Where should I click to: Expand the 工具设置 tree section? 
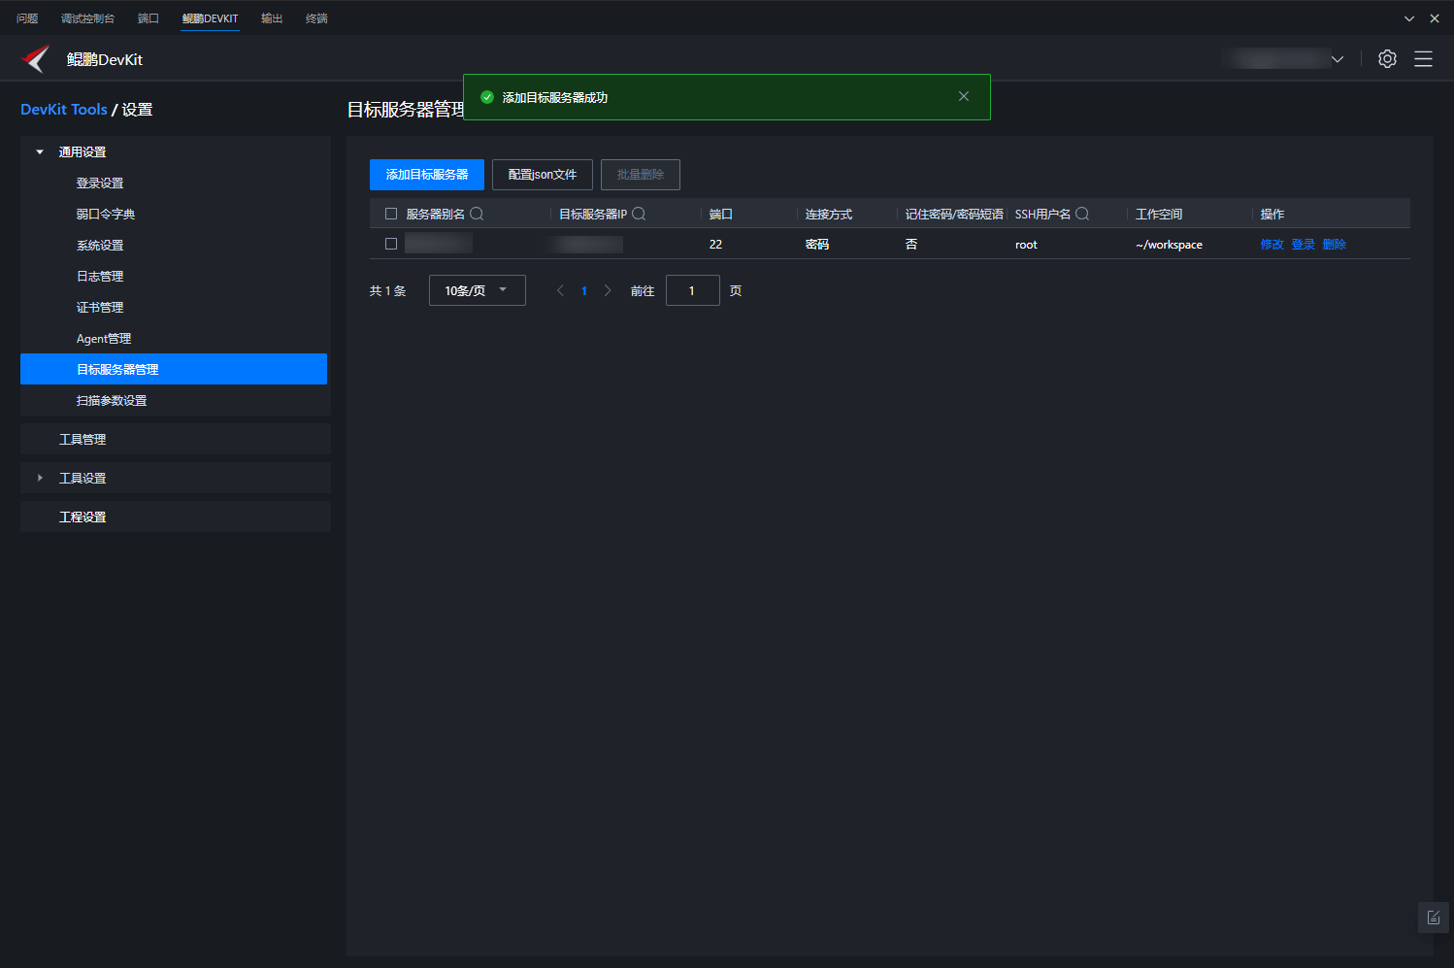[x=40, y=478]
